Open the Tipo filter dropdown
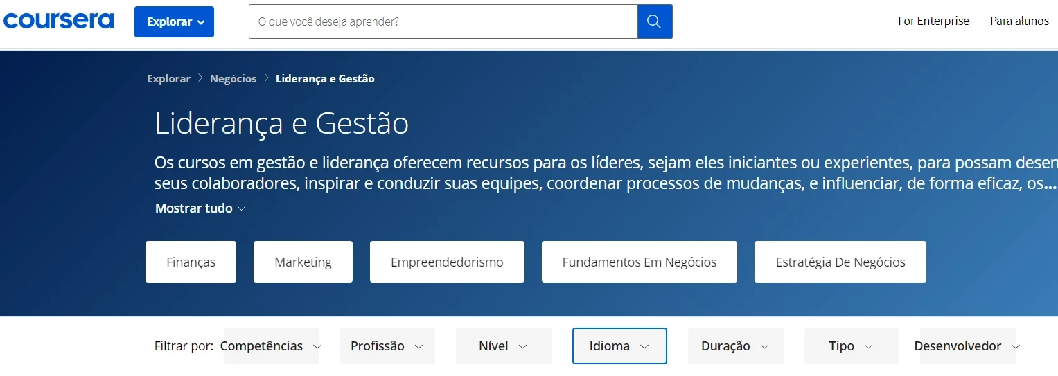 click(x=852, y=346)
